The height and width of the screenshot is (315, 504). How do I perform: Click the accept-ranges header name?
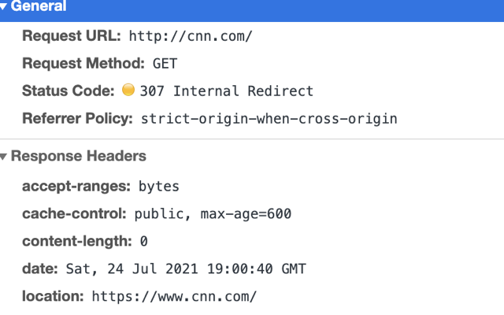76,187
